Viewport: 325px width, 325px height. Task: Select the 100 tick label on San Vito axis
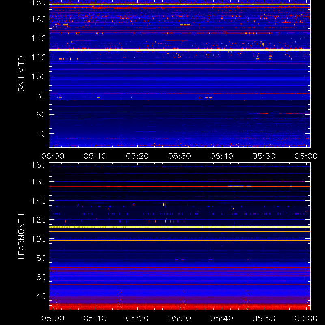pos(39,76)
